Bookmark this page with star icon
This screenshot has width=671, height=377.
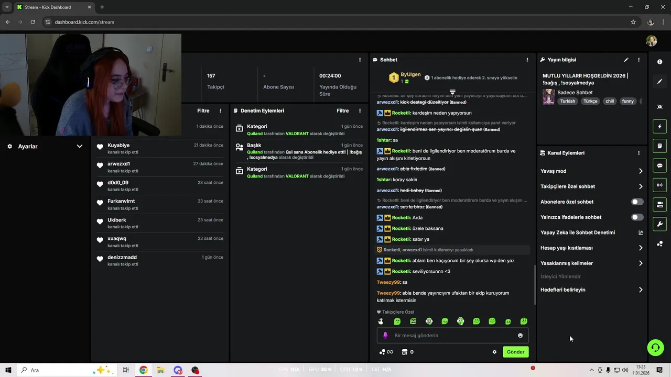coord(633,22)
